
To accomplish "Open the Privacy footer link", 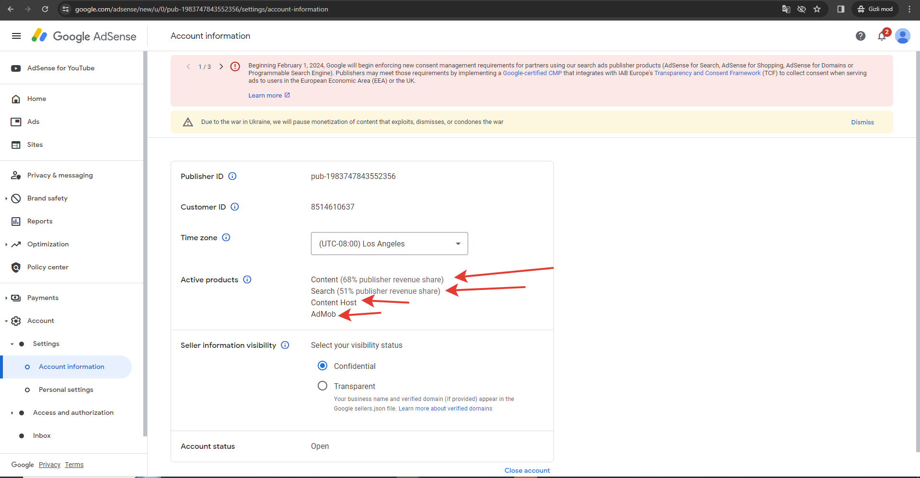I will click(x=49, y=465).
